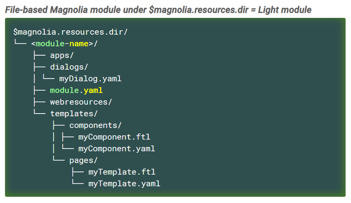Select the highlighted module.yaml file
Viewport: 351px width, 203px height.
[76, 90]
